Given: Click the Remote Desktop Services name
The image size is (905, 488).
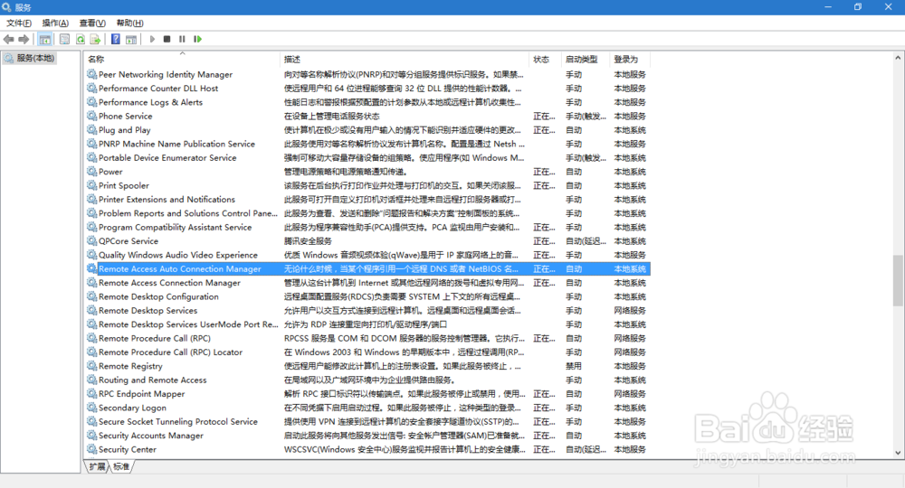Looking at the screenshot, I should pos(148,311).
